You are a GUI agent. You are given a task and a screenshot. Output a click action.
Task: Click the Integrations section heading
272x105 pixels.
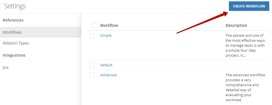pyautogui.click(x=14, y=55)
